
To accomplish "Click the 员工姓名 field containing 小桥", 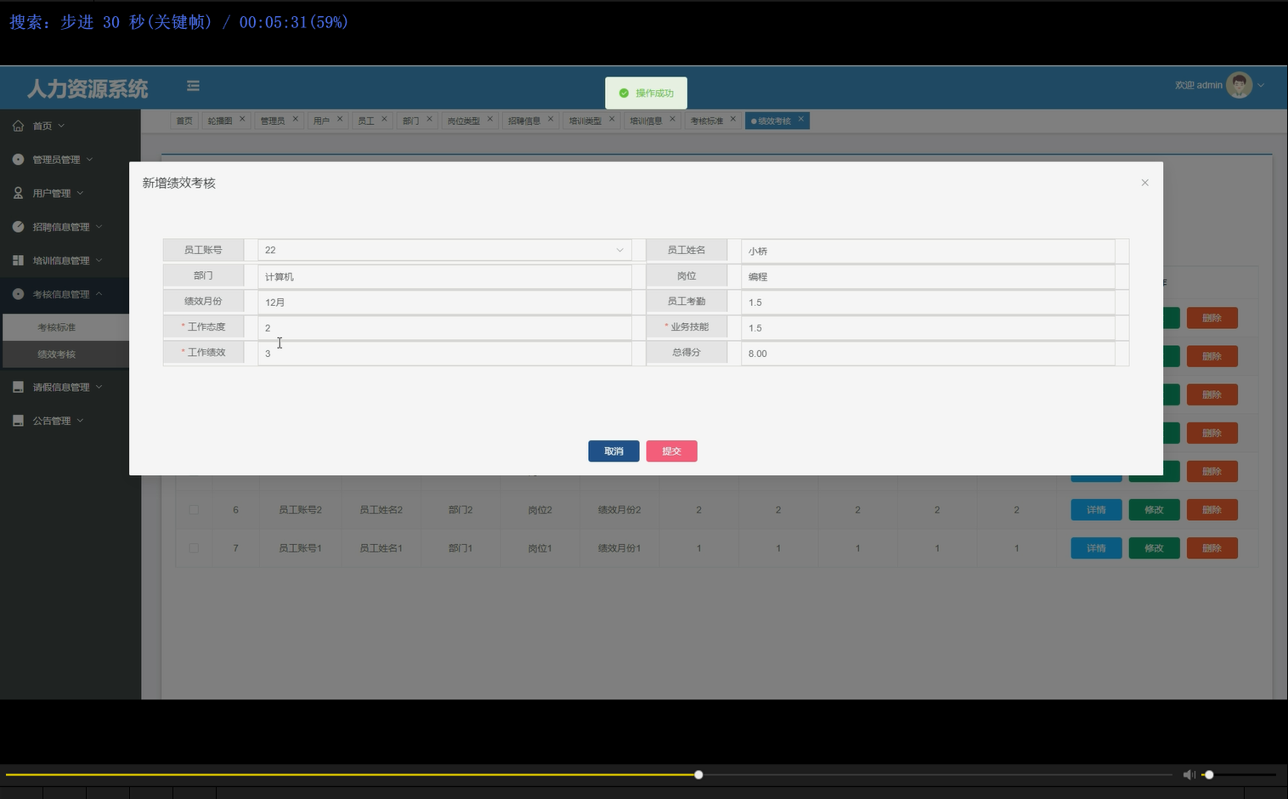I will pyautogui.click(x=928, y=251).
